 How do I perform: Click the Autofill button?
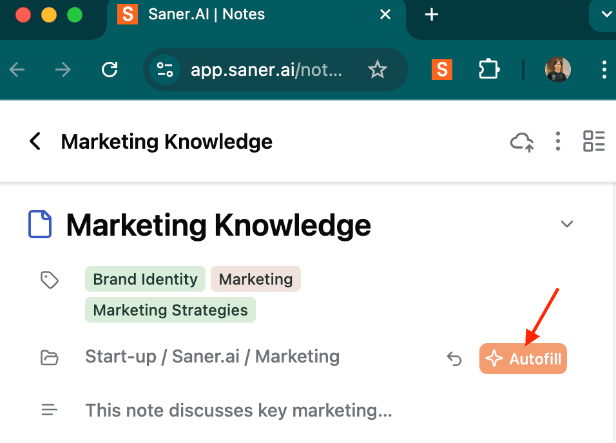pos(523,359)
